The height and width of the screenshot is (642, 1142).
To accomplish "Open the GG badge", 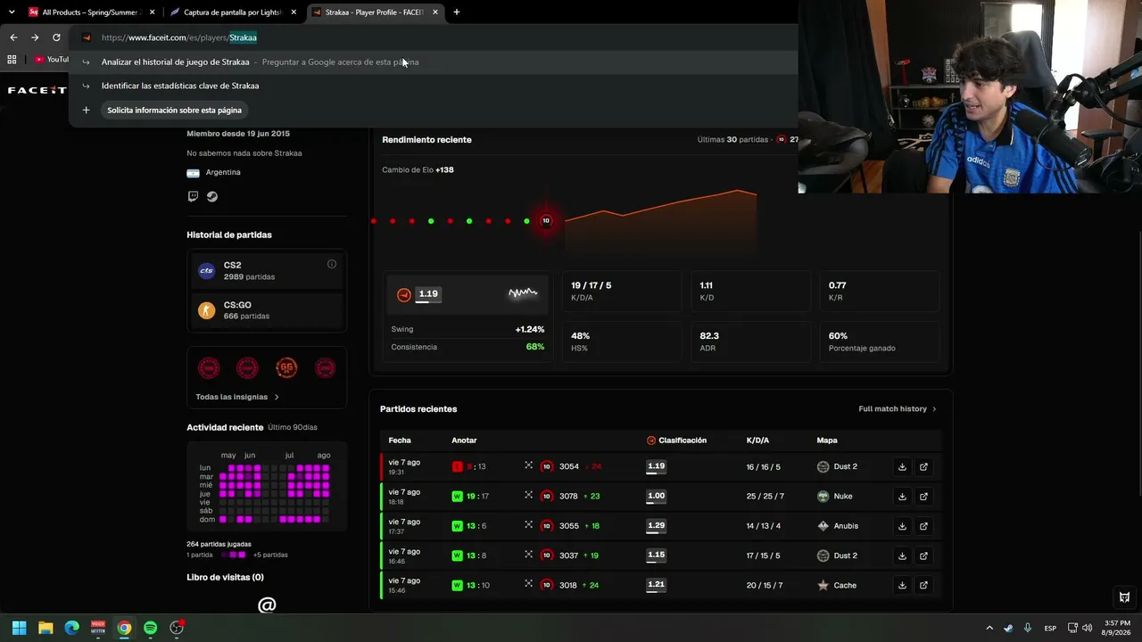I will [286, 367].
